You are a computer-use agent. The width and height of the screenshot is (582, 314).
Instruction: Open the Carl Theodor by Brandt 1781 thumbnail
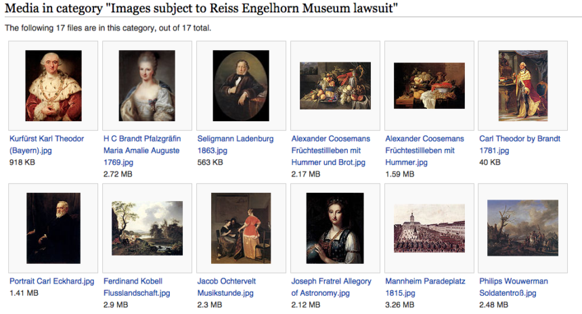522,85
